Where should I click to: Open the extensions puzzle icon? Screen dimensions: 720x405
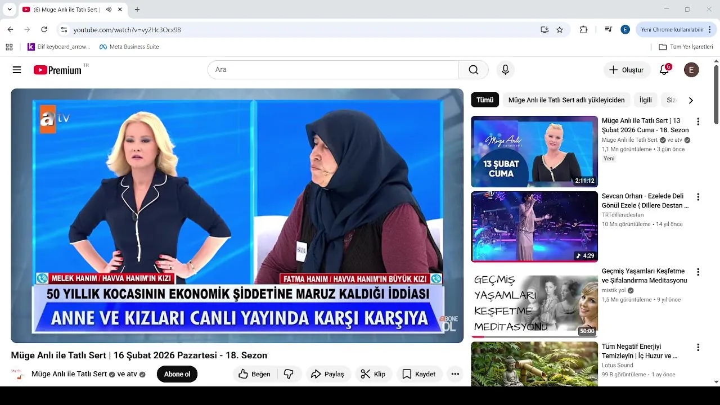tap(583, 30)
